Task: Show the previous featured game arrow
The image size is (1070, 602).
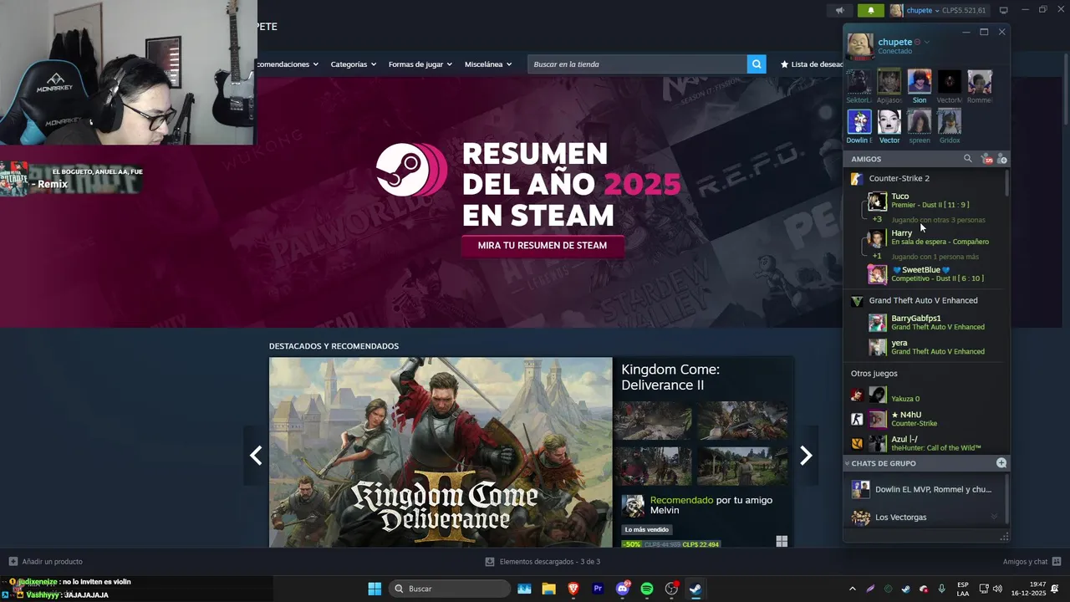Action: click(256, 455)
